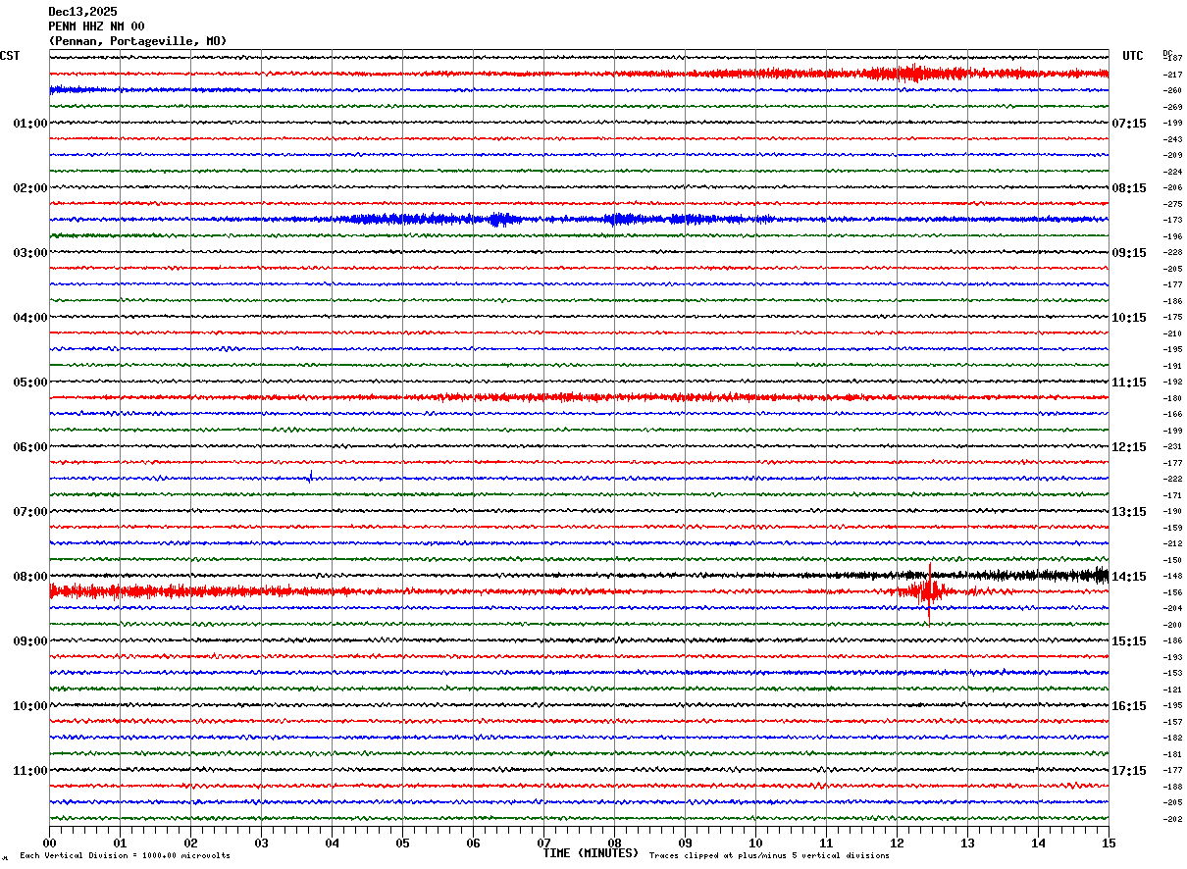Click the TIME (MINUTES) axis label

point(591,853)
